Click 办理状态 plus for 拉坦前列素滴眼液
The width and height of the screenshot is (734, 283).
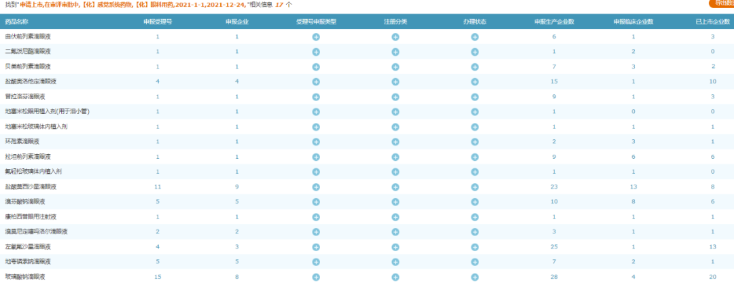pos(474,157)
